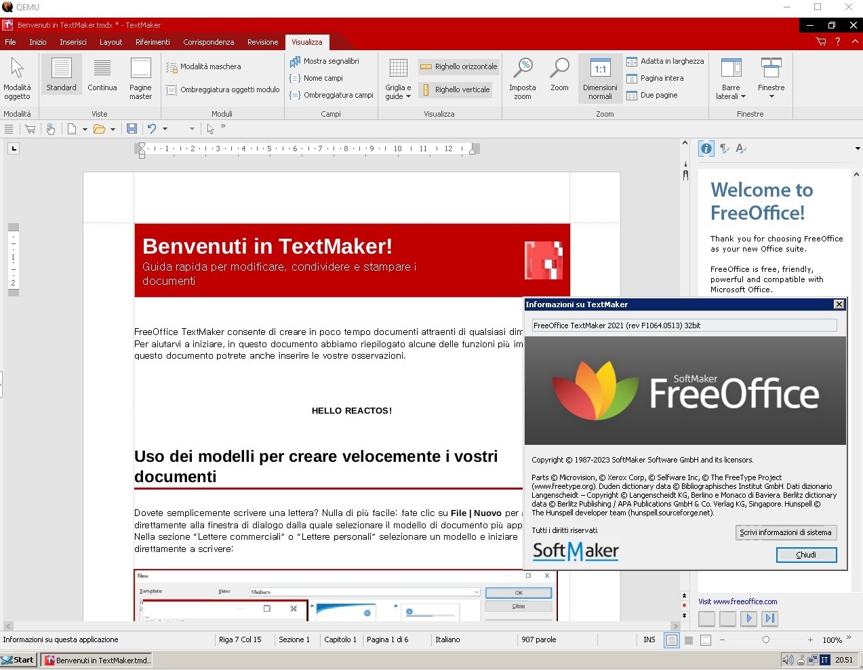Expand quick access toolbar overflow chevron
Viewport: 863px width, 670px height.
(223, 126)
